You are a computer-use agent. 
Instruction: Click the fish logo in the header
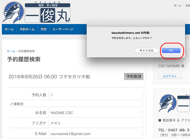tap(12, 12)
